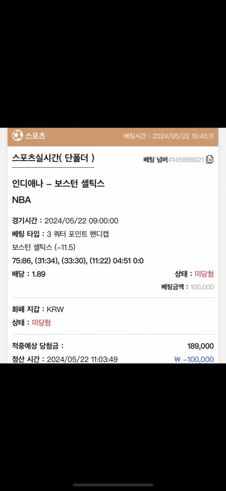Tap the home indicator bar at bottom
The image size is (226, 491).
tap(113, 485)
